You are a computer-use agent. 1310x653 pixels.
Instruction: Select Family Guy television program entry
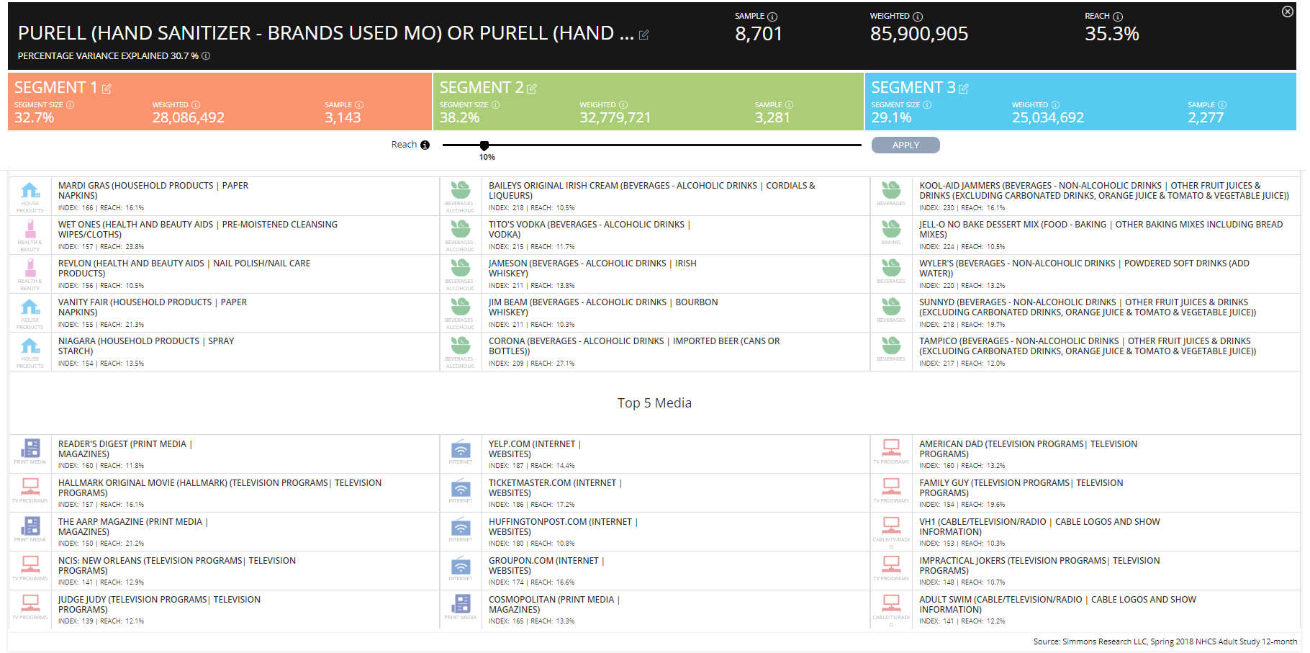pyautogui.click(x=1085, y=493)
